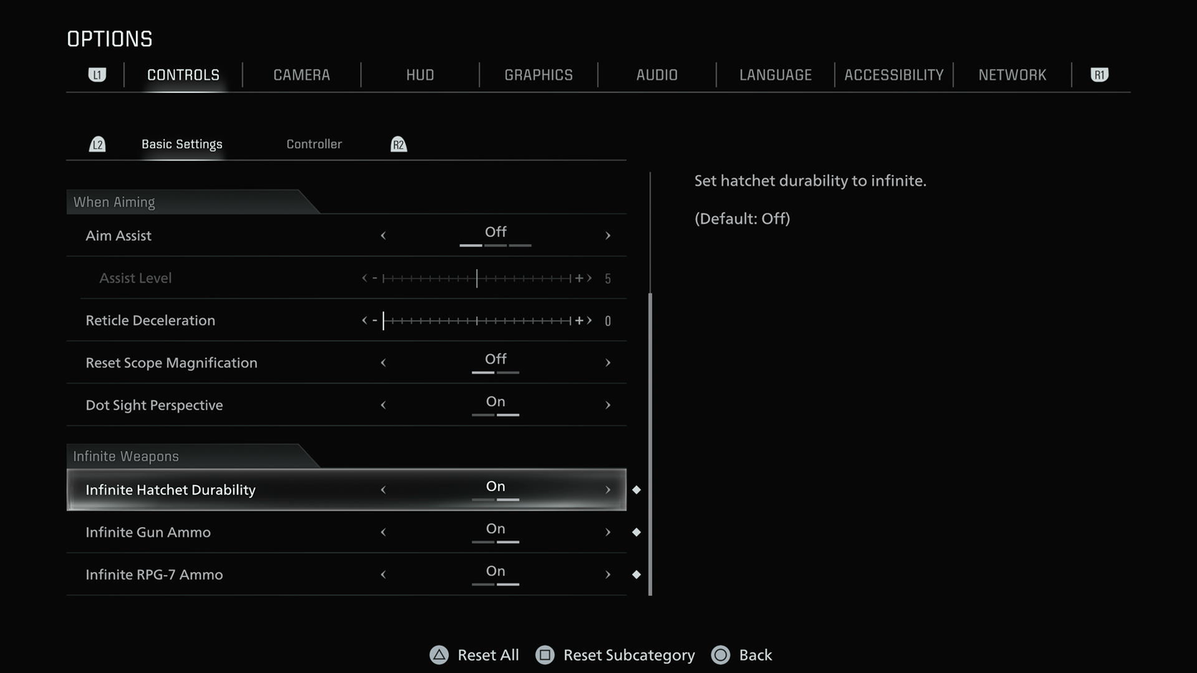Switch to the HUD tab

420,75
